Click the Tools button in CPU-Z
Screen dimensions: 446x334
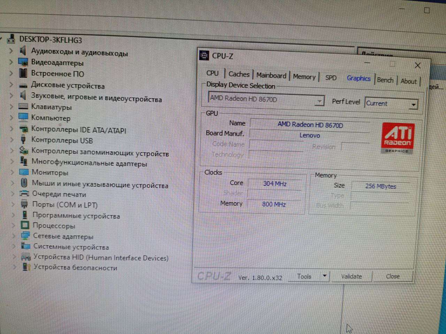[x=304, y=276]
